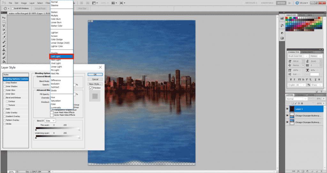Click the Hand tool options icon
327x173 pixels.
click(x=6, y=9)
